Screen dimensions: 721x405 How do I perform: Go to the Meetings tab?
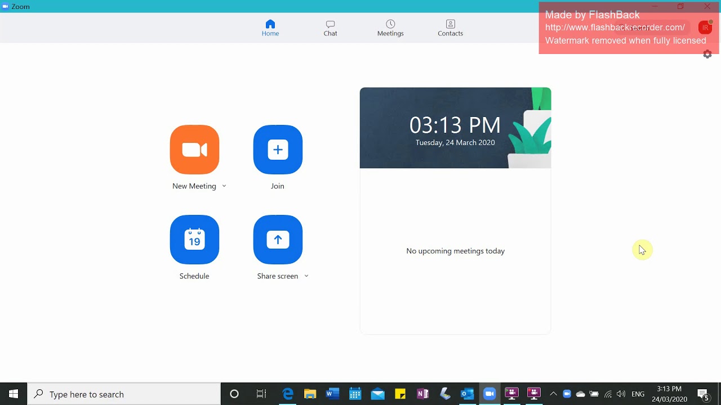pyautogui.click(x=390, y=28)
